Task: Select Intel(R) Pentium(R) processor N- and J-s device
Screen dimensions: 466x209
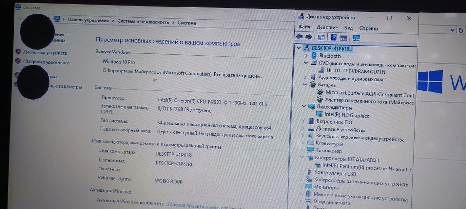Action: coord(367,167)
